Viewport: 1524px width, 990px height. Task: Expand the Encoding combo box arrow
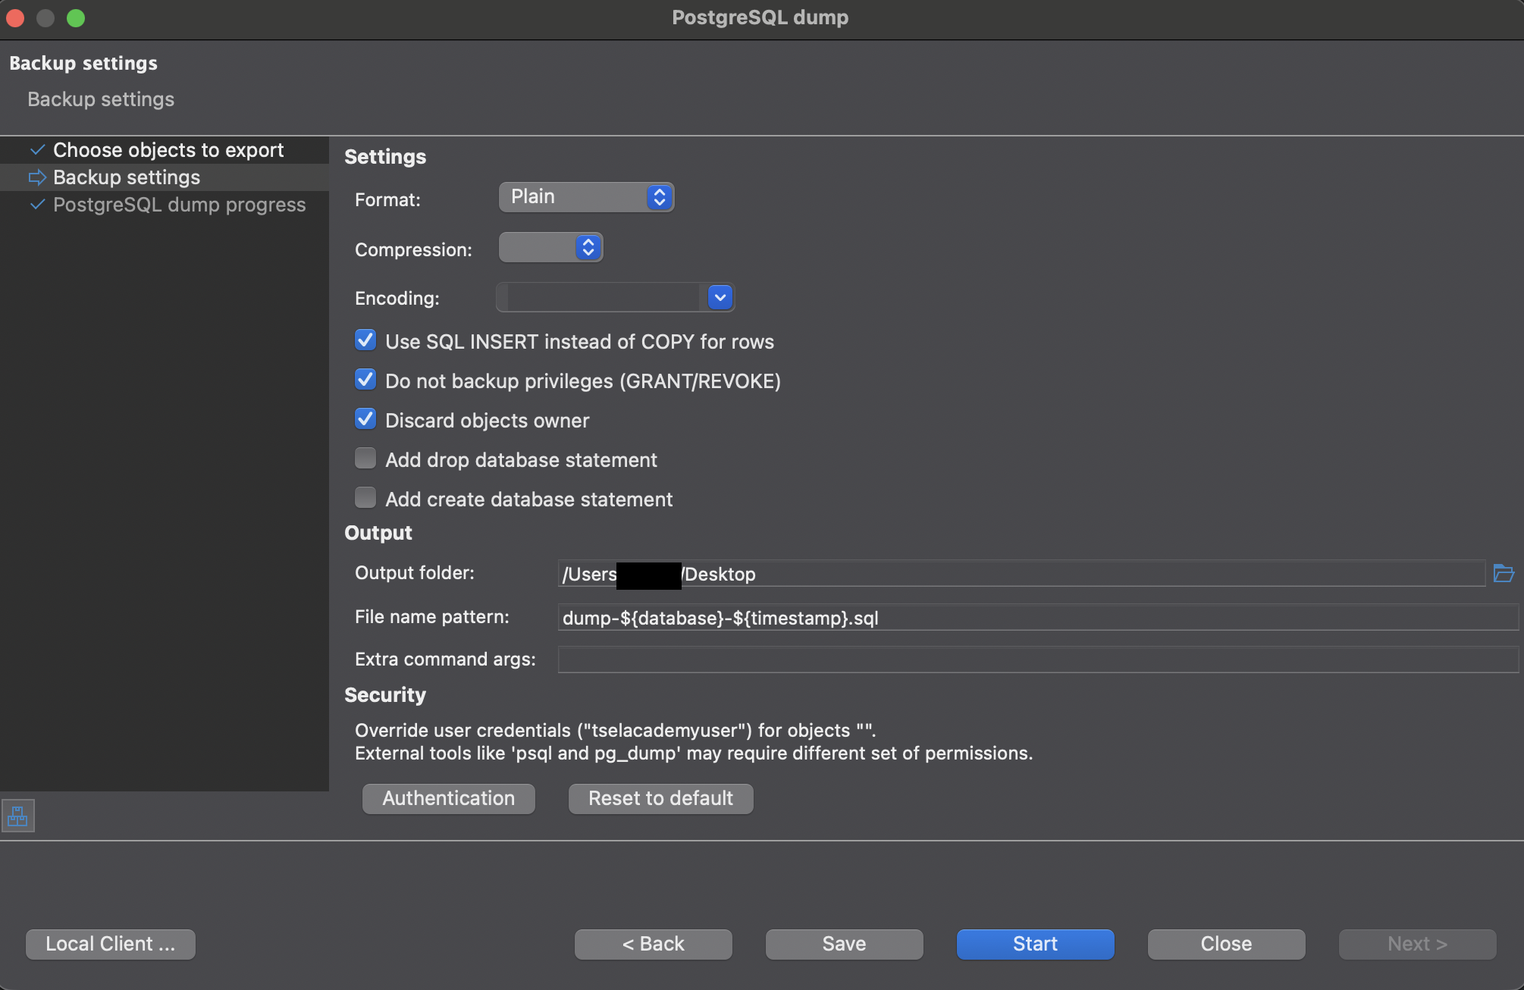tap(720, 297)
